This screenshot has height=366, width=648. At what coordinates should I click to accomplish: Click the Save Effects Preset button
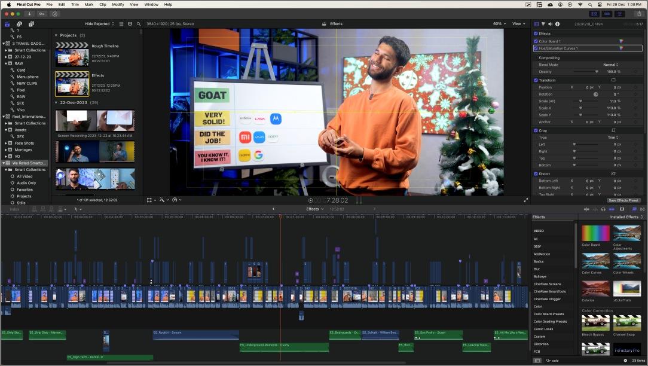click(623, 200)
